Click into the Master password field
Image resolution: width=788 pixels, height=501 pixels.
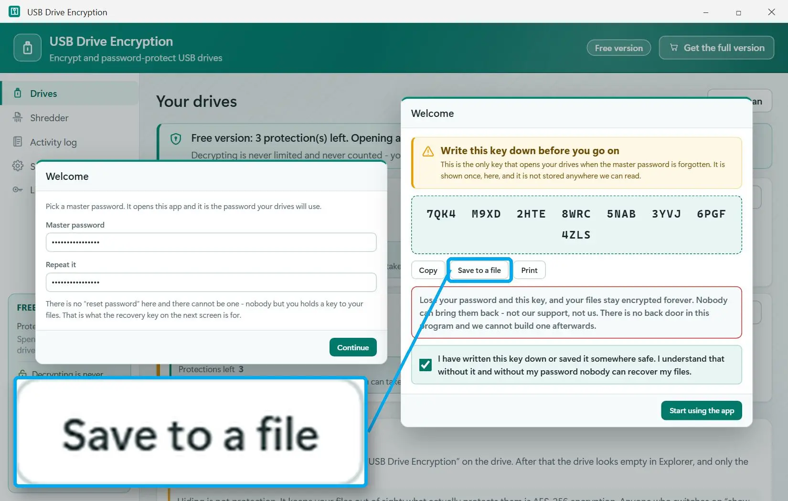click(x=211, y=242)
